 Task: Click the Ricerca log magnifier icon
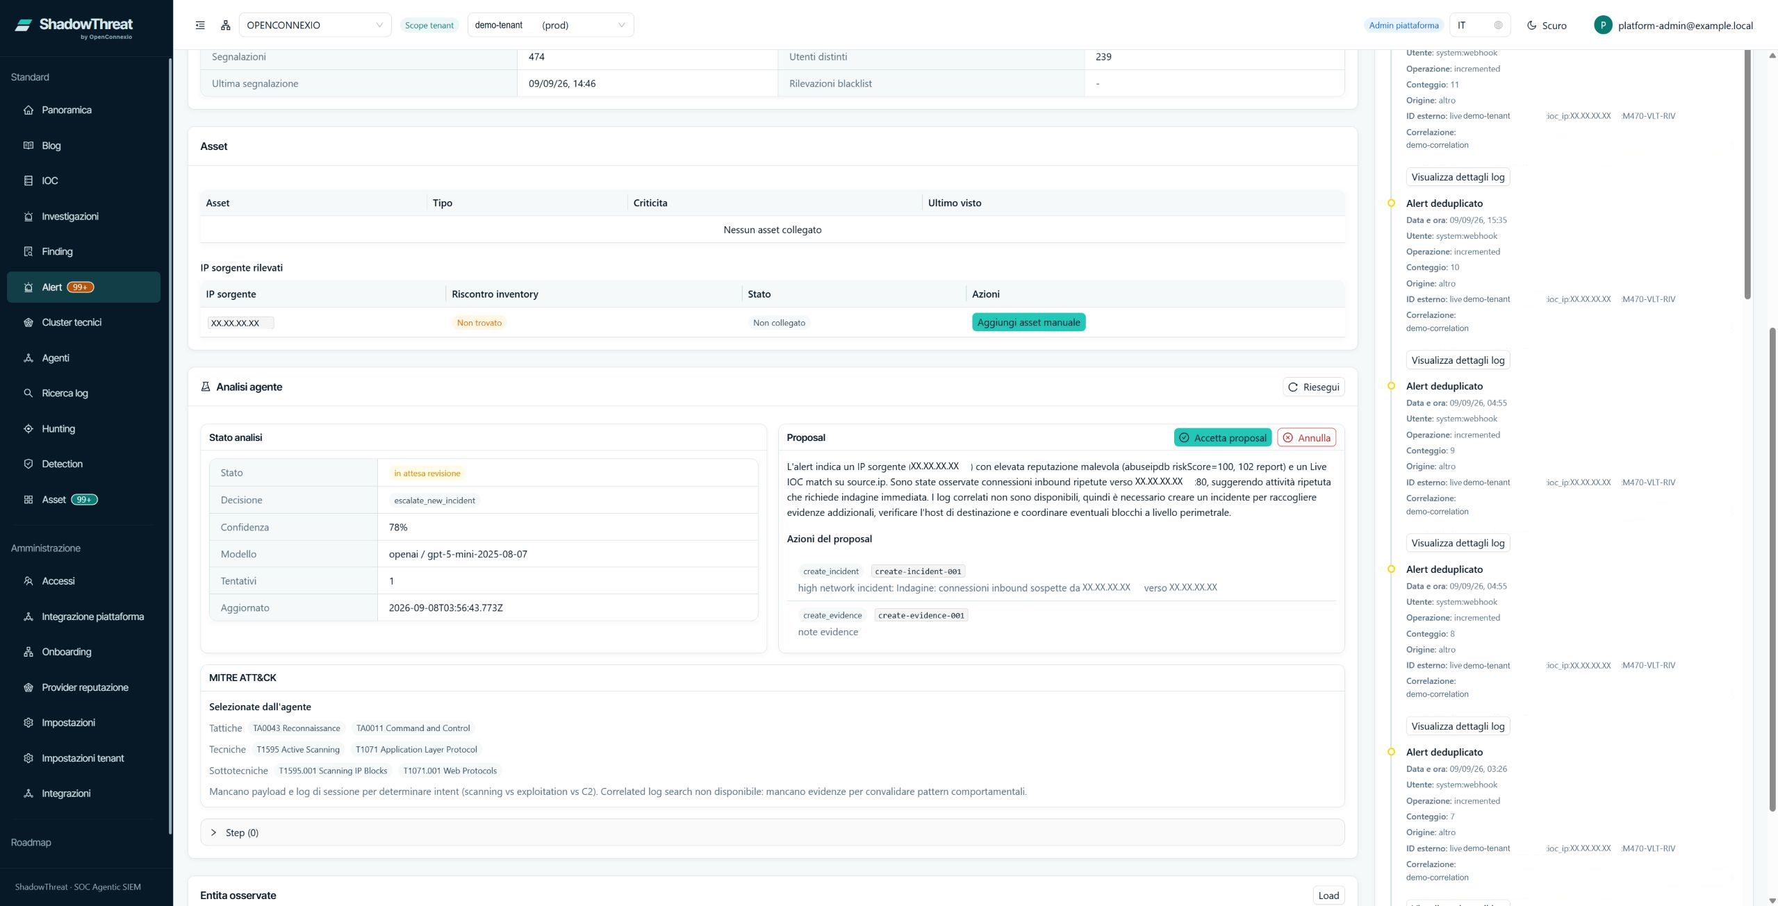pos(28,393)
